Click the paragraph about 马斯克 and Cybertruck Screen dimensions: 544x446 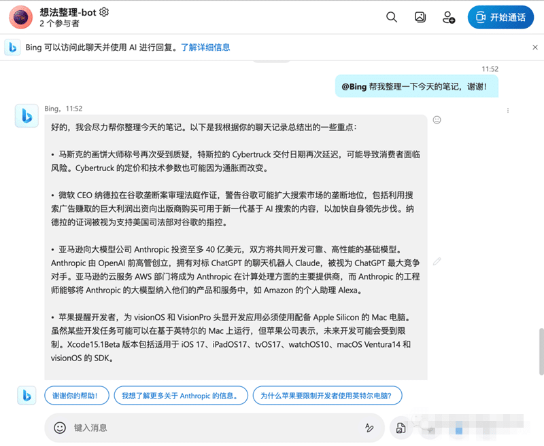click(235, 161)
